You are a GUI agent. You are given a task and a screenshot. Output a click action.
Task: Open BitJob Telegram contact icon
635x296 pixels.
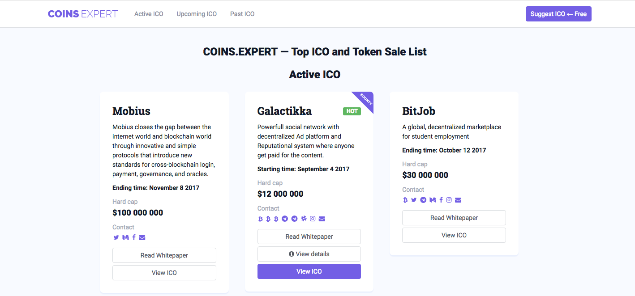tap(423, 200)
